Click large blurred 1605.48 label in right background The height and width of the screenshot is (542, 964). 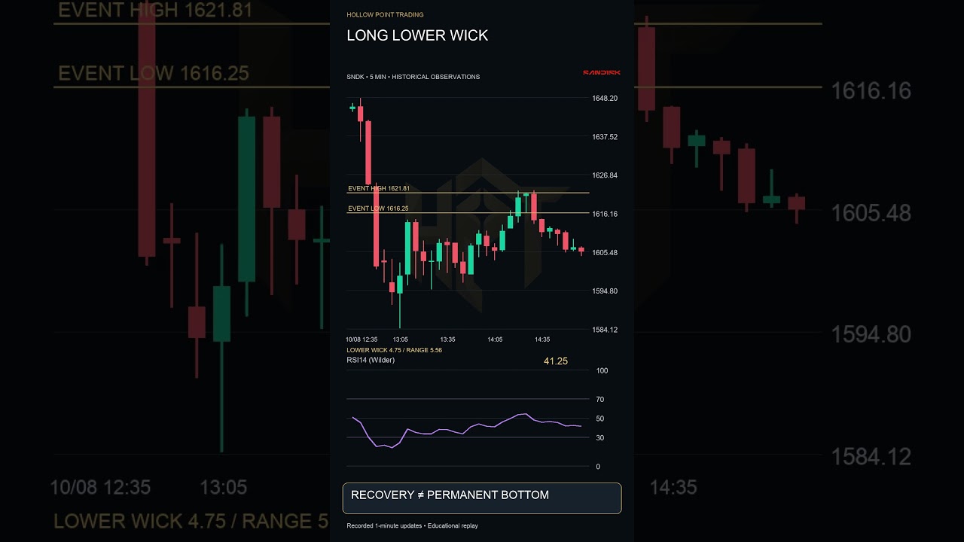pyautogui.click(x=871, y=213)
